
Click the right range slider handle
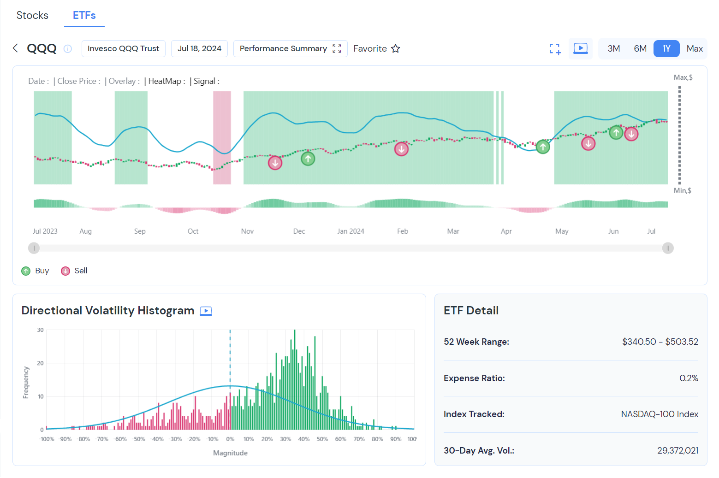pos(668,248)
